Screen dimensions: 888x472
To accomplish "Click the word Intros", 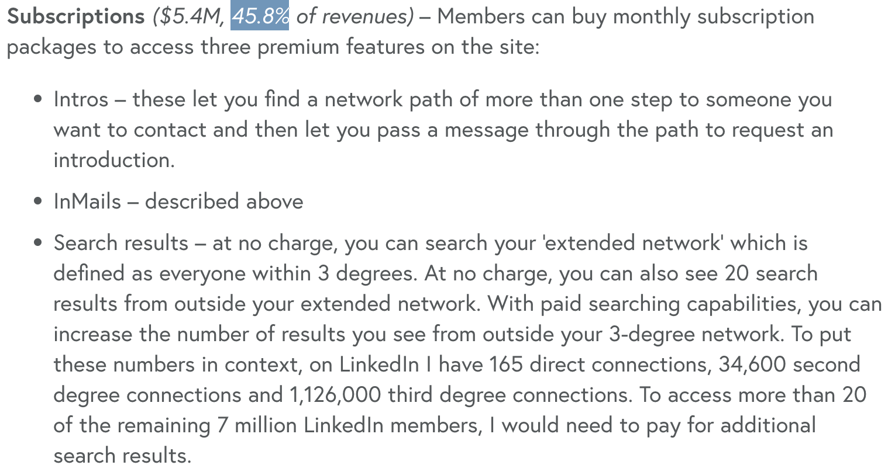I will (x=81, y=99).
